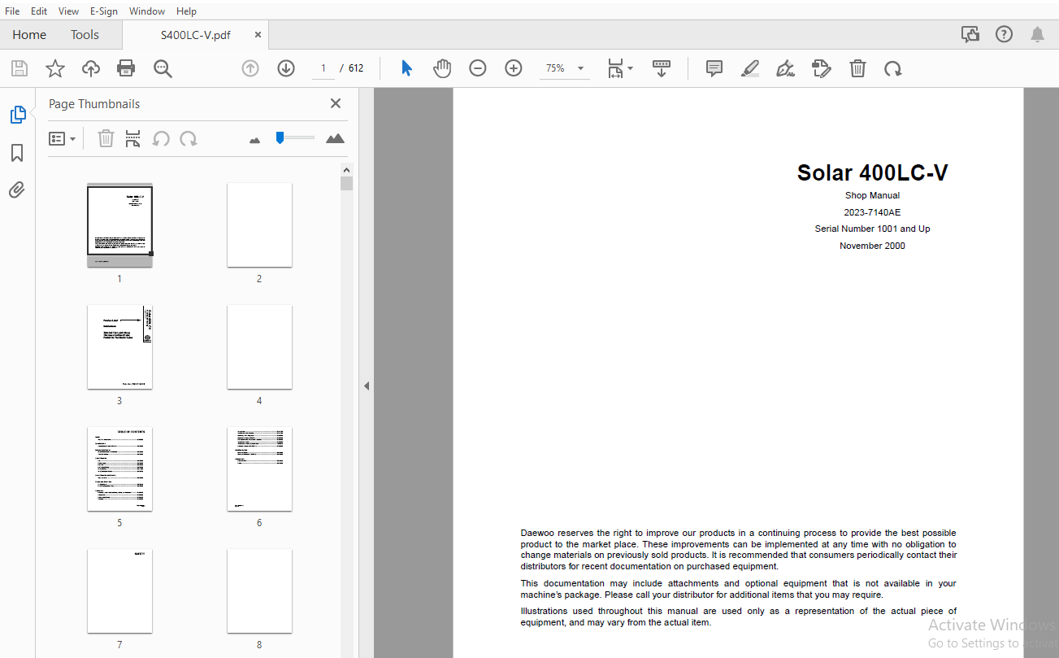Select page 7 thumbnail

coord(119,591)
